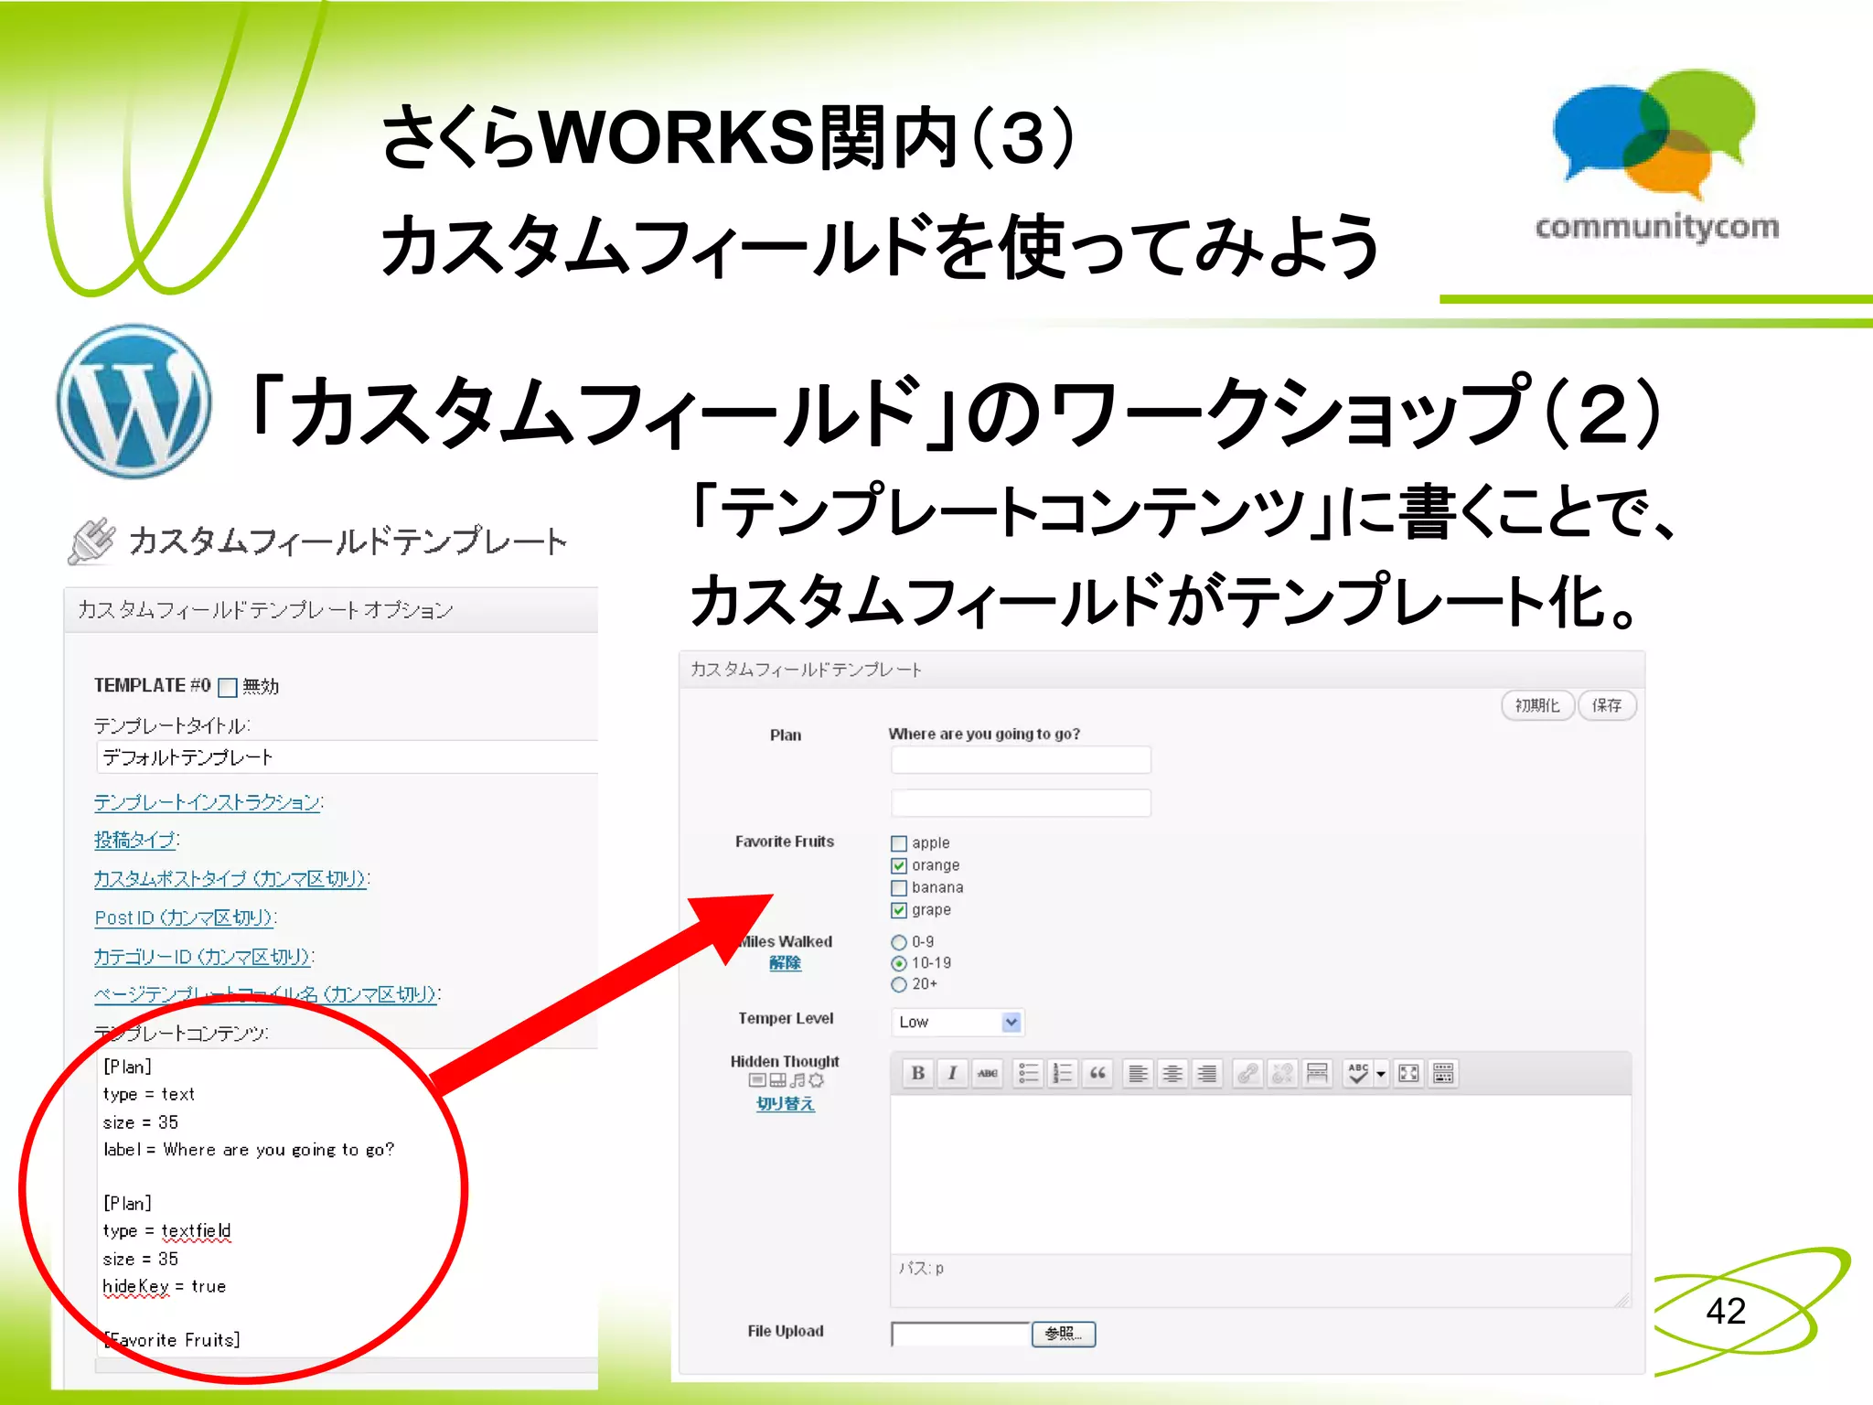Toggle Italic in the Hidden Thought editor
The height and width of the screenshot is (1405, 1873).
tap(952, 1073)
